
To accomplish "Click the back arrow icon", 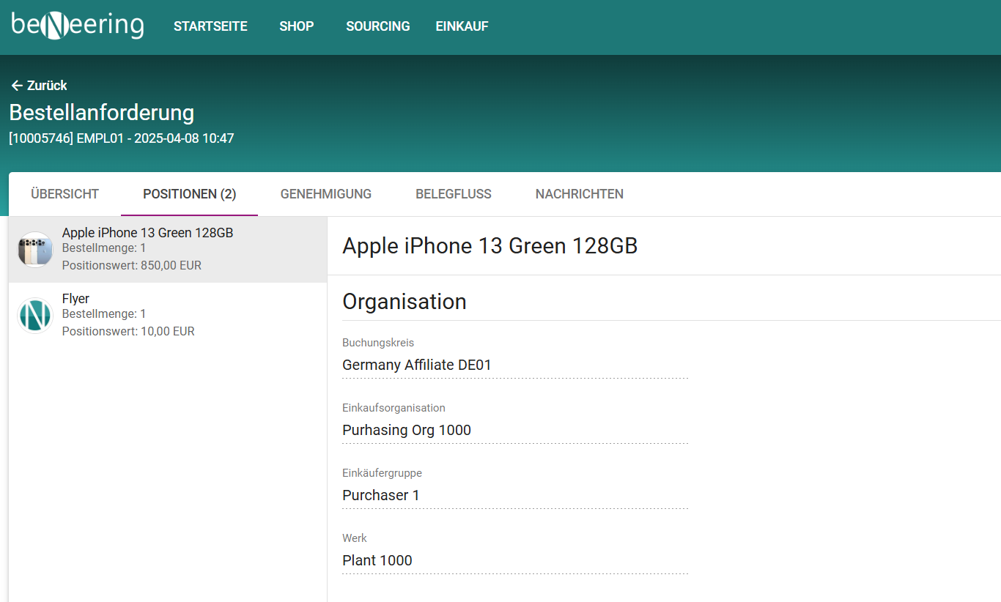I will point(17,86).
